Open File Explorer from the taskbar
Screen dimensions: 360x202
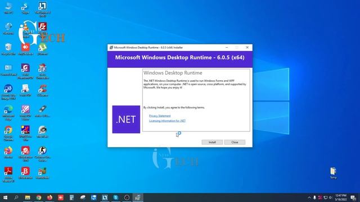coord(28,198)
